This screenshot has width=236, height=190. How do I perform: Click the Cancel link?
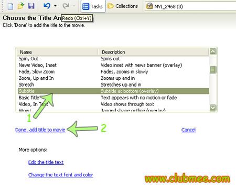tap(188, 130)
